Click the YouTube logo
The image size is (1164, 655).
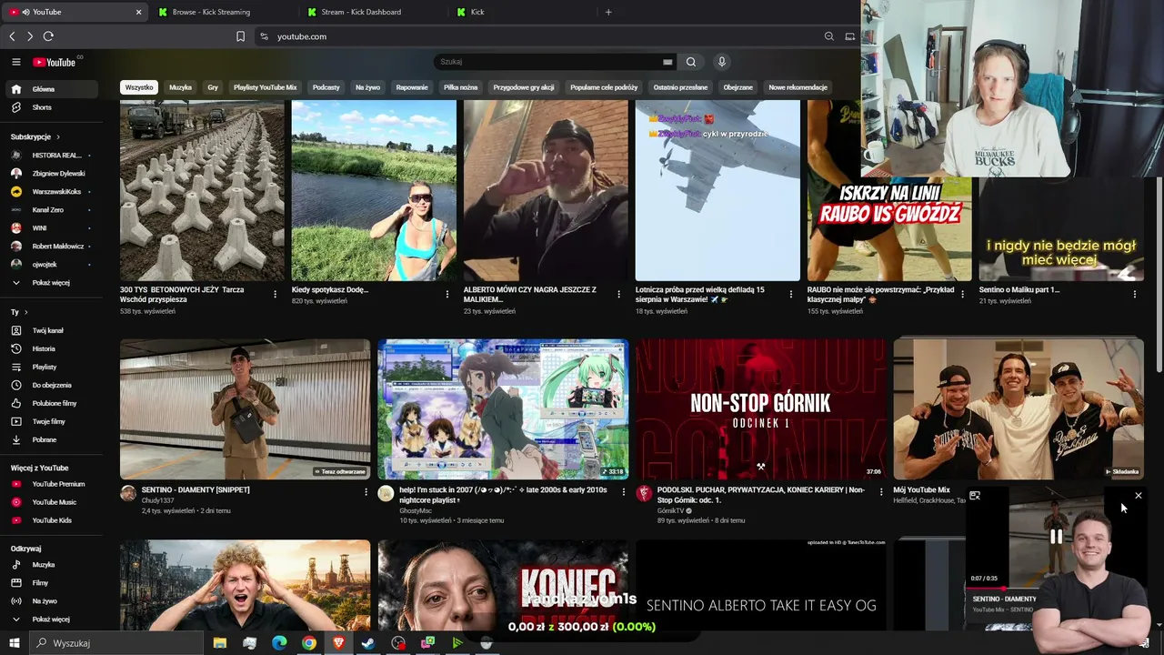point(55,62)
